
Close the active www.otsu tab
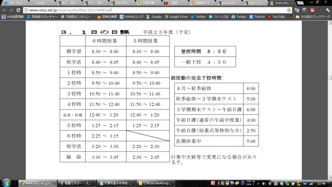coord(292,3)
